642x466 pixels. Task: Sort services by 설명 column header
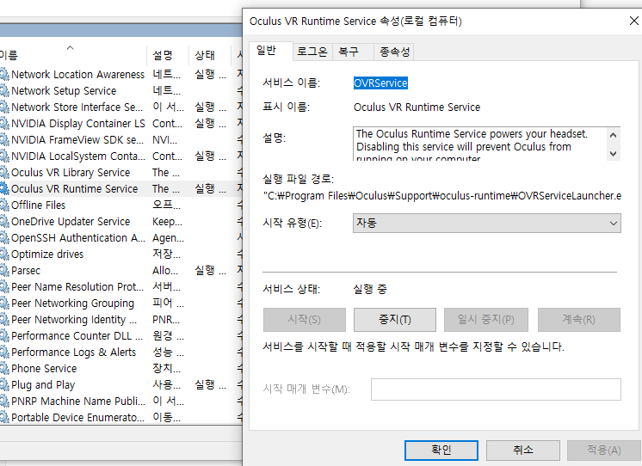tap(168, 55)
